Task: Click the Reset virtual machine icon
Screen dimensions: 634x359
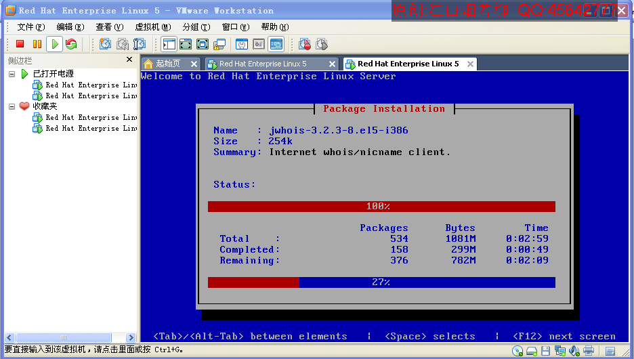Action: 72,43
